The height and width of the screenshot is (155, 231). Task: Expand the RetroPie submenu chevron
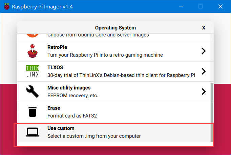(204, 51)
